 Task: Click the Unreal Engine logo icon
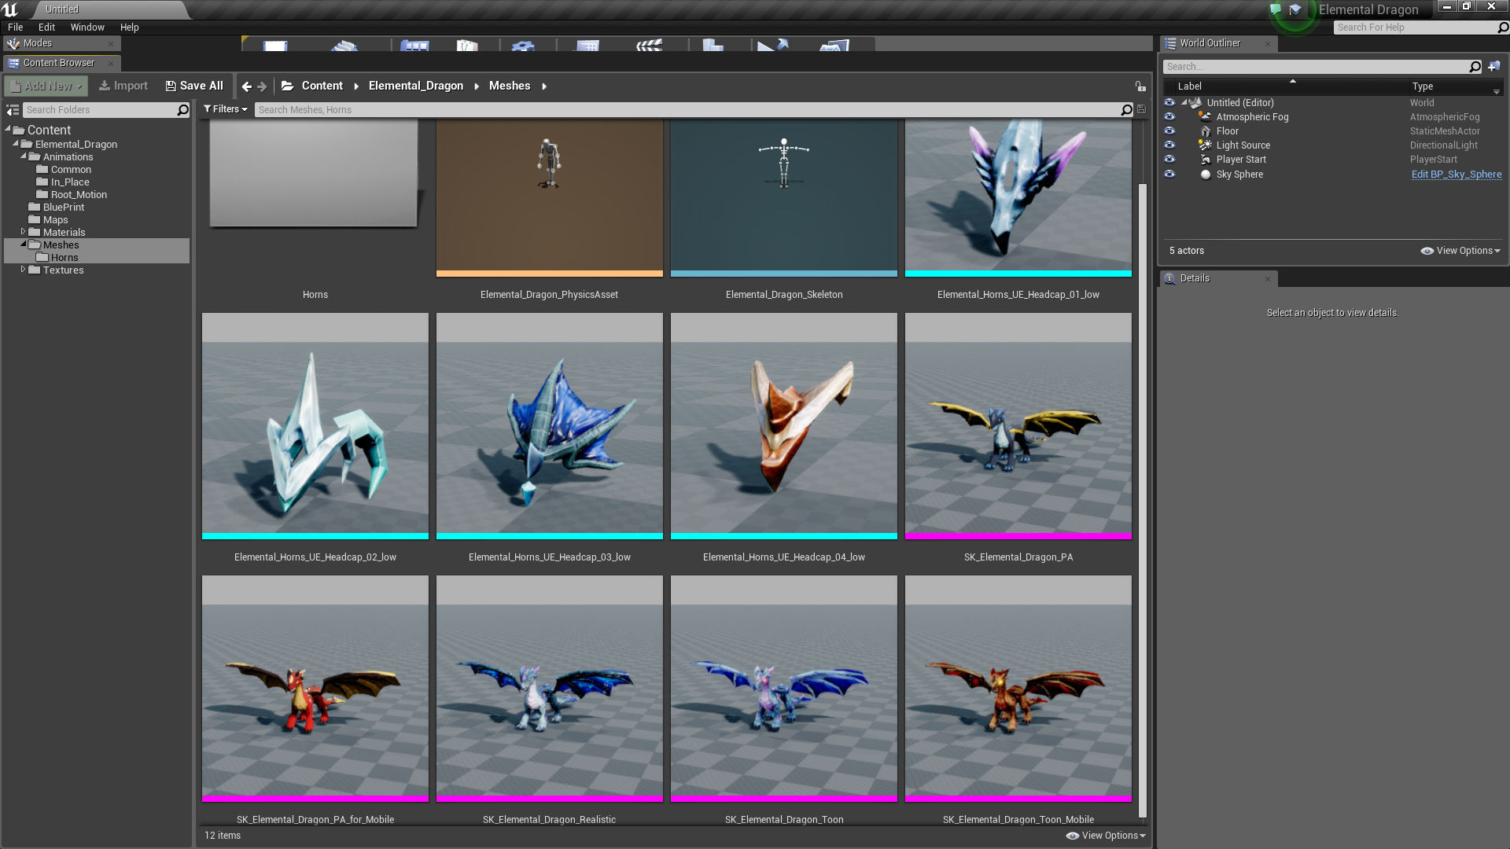pyautogui.click(x=10, y=9)
